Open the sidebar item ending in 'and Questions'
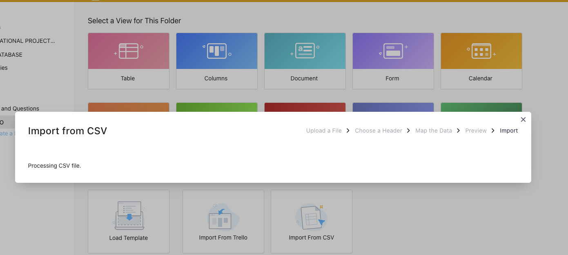The image size is (568, 255). click(x=20, y=109)
